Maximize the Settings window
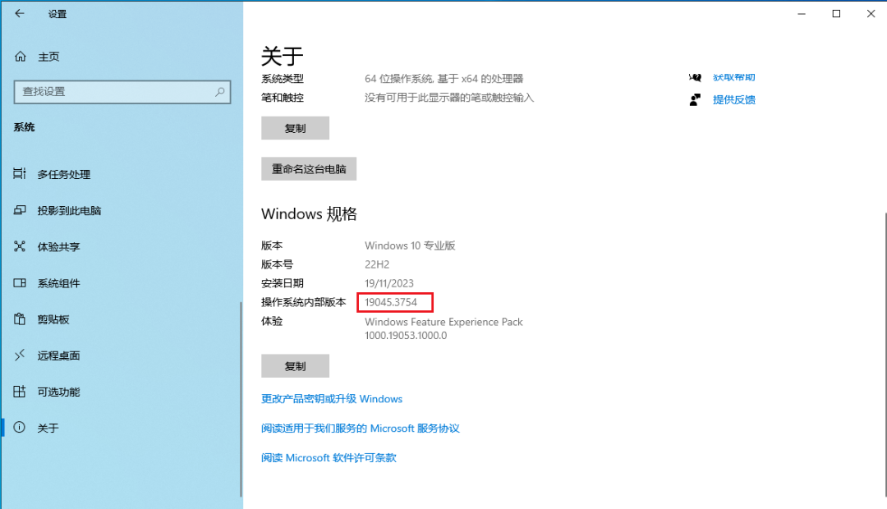This screenshot has width=887, height=509. [x=836, y=14]
